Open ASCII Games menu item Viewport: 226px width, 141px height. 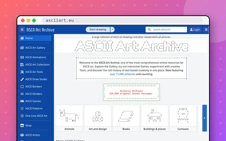click(x=35, y=101)
